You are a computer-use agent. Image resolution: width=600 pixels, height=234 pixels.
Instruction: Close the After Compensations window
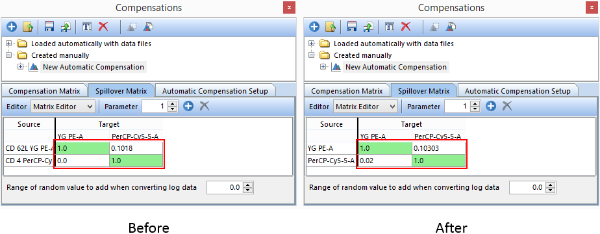click(592, 8)
